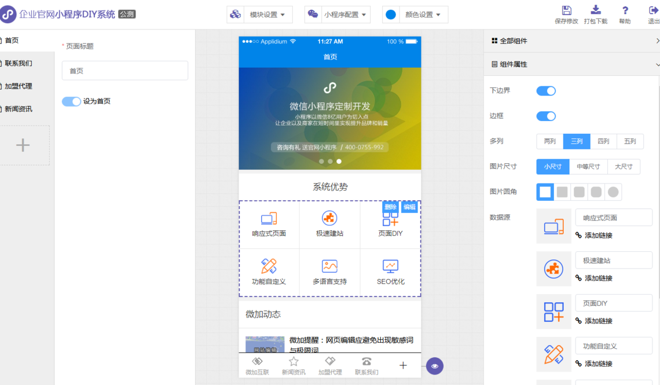Select the 加盟代理 page in sidebar
This screenshot has height=385, width=660.
(x=18, y=86)
